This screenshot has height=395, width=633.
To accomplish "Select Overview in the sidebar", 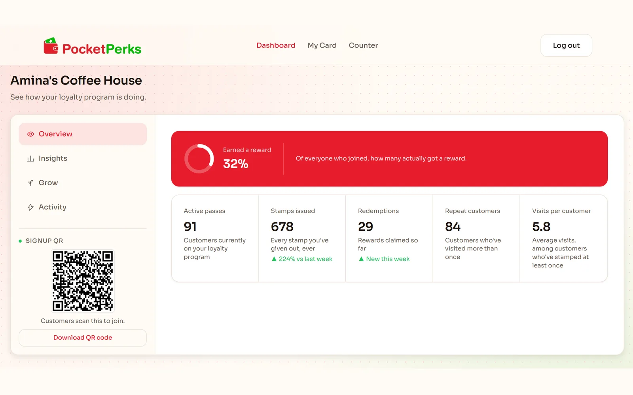I will coord(83,134).
